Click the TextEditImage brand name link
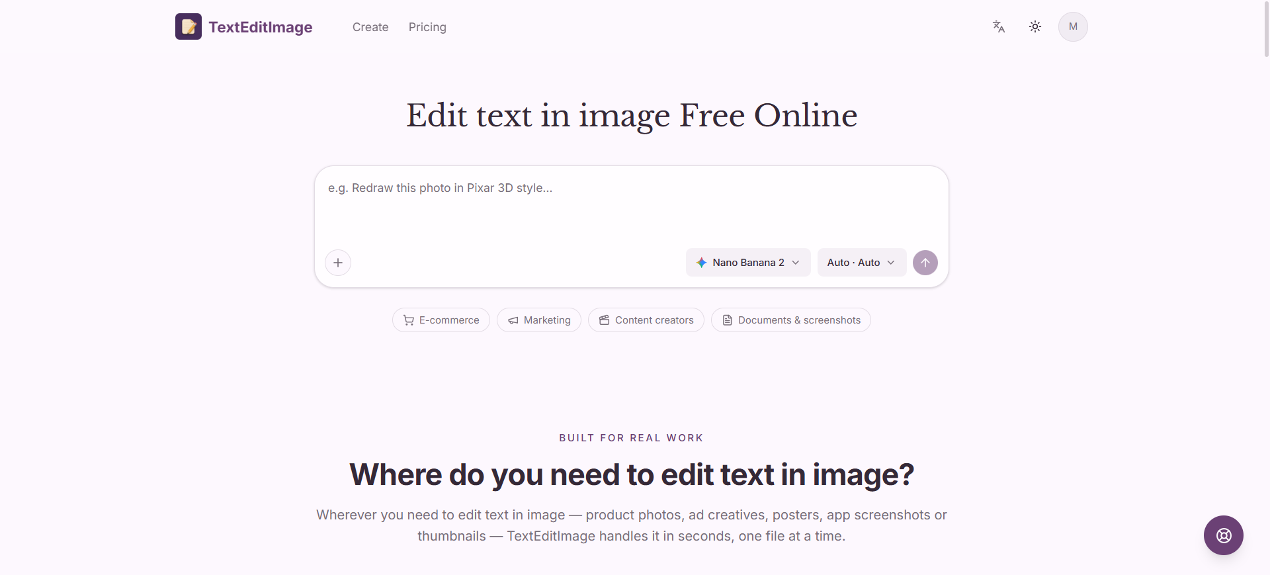This screenshot has width=1270, height=575. (x=261, y=27)
